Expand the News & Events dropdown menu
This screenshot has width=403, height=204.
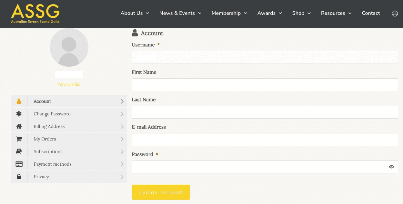180,13
